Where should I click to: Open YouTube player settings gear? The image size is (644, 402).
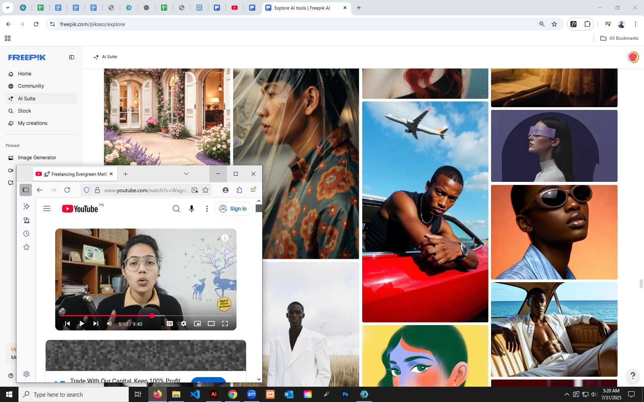(184, 324)
